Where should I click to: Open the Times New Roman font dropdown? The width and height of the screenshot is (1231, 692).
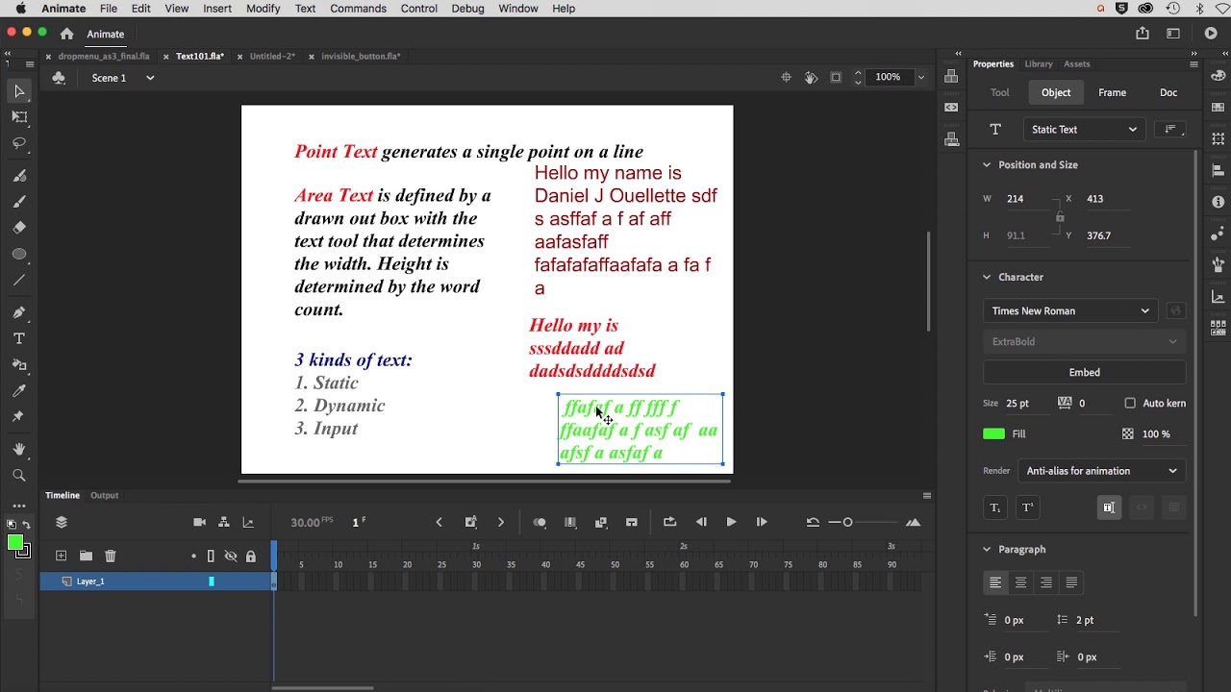[x=1070, y=310]
